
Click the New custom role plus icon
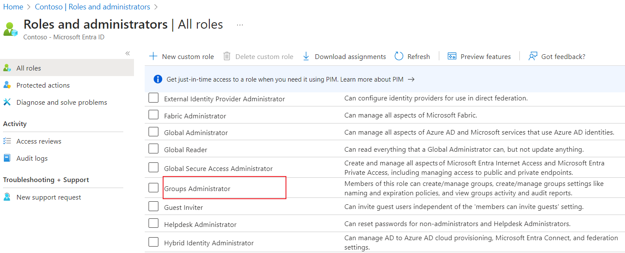pyautogui.click(x=153, y=56)
